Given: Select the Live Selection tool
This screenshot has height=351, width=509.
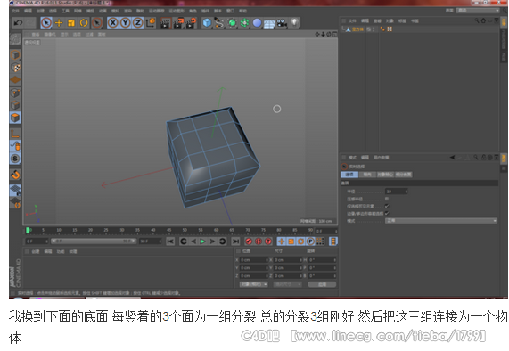Looking at the screenshot, I should click(46, 22).
